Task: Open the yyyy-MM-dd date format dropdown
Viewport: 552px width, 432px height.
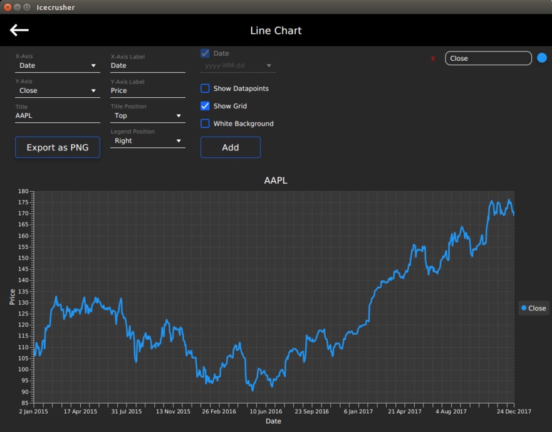Action: click(x=238, y=66)
